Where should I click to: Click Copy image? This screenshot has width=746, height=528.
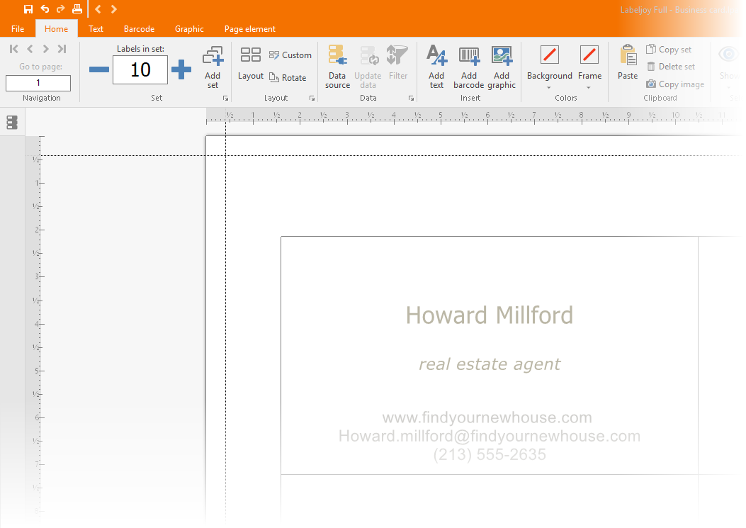coord(675,84)
